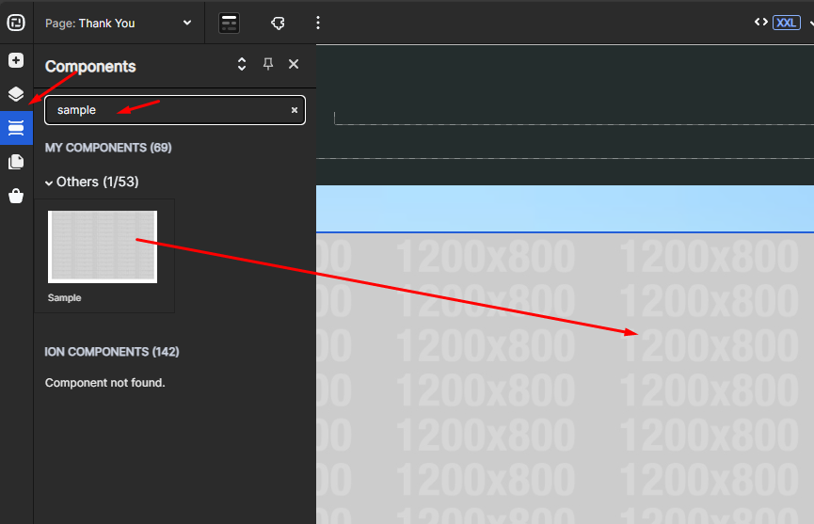This screenshot has height=524, width=814.
Task: Click the component search field containing 'sample'
Action: point(165,110)
